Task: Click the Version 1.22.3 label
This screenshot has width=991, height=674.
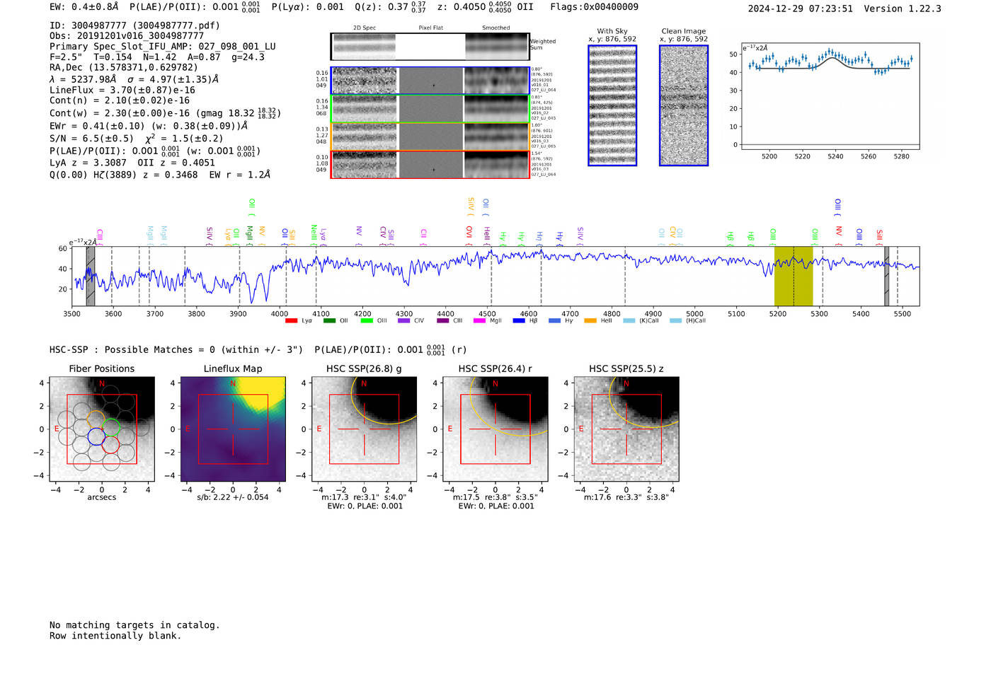Action: [x=903, y=8]
